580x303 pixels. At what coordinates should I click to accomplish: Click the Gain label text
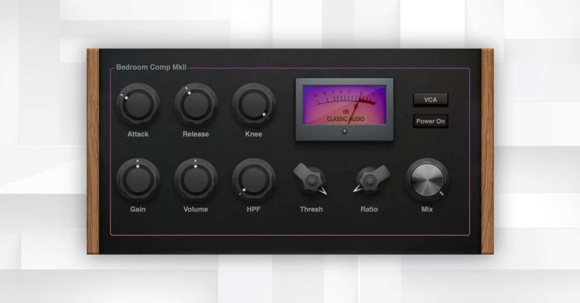(138, 209)
